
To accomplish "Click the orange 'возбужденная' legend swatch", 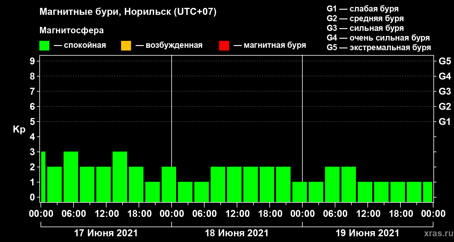I will (x=126, y=46).
